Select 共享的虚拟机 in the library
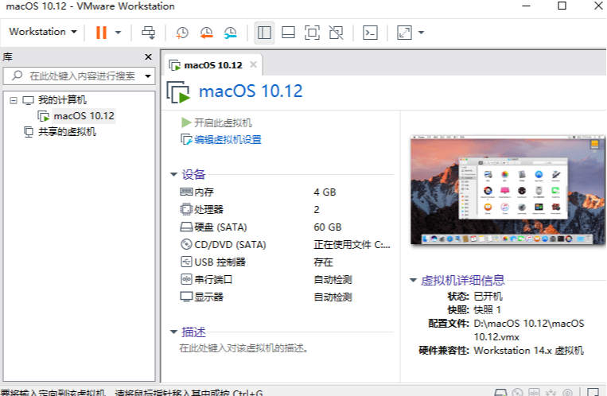607x396 pixels. [67, 132]
